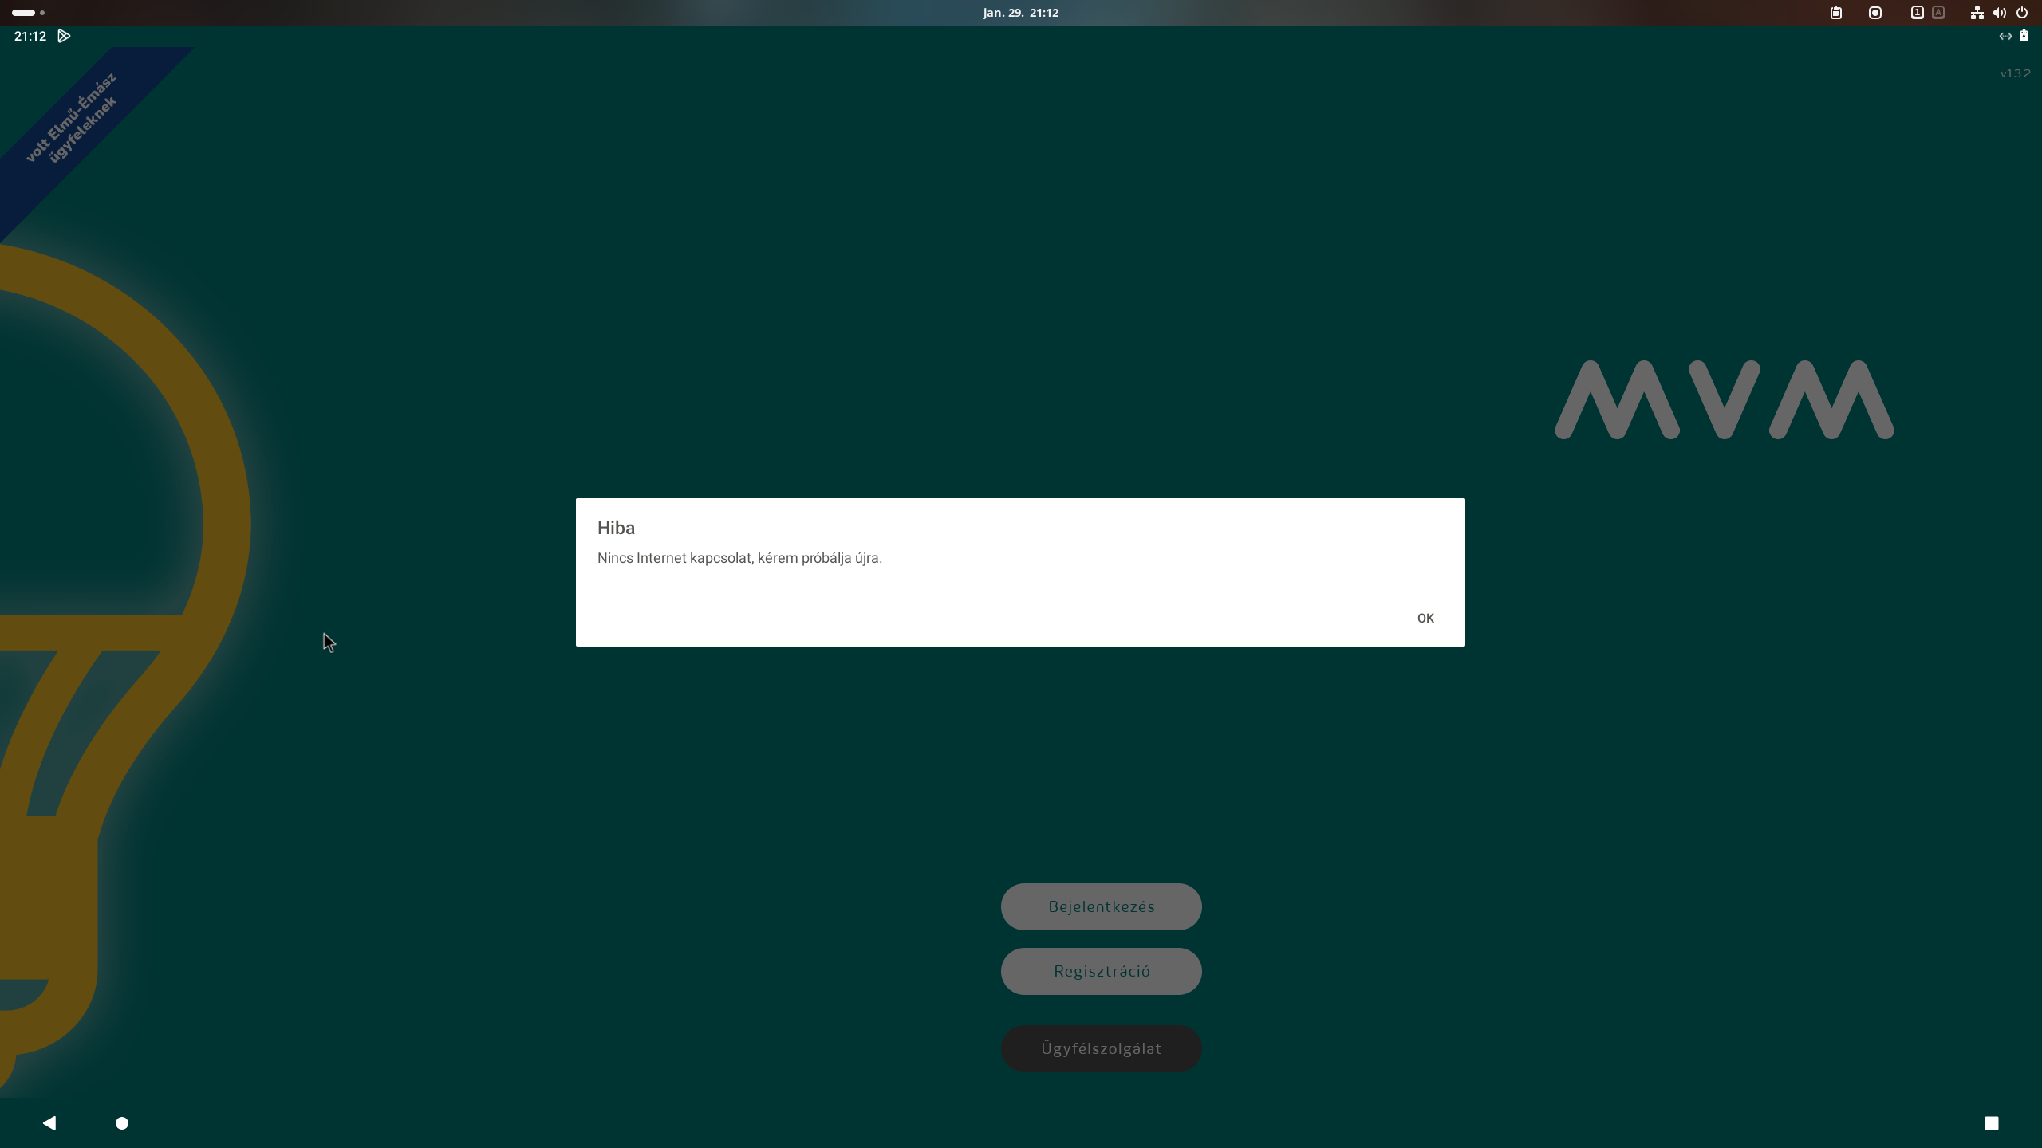Tap the Ügyfélszolgálat customer service button
The image size is (2042, 1148).
(x=1101, y=1048)
